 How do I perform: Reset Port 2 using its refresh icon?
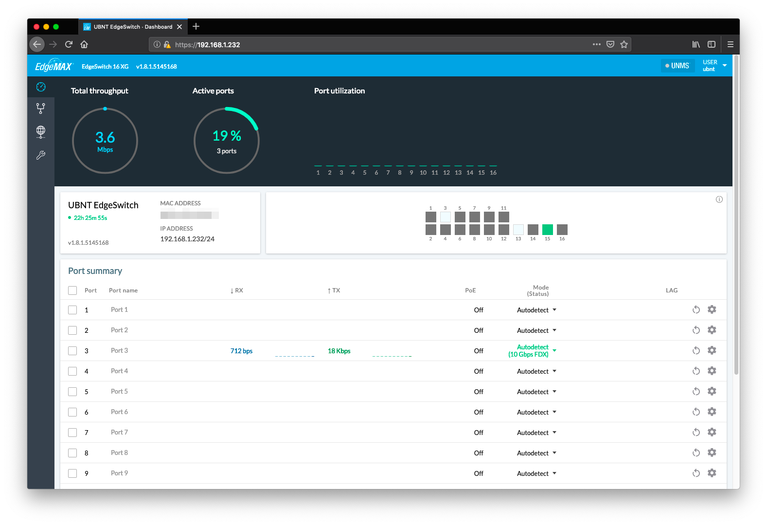click(x=696, y=330)
